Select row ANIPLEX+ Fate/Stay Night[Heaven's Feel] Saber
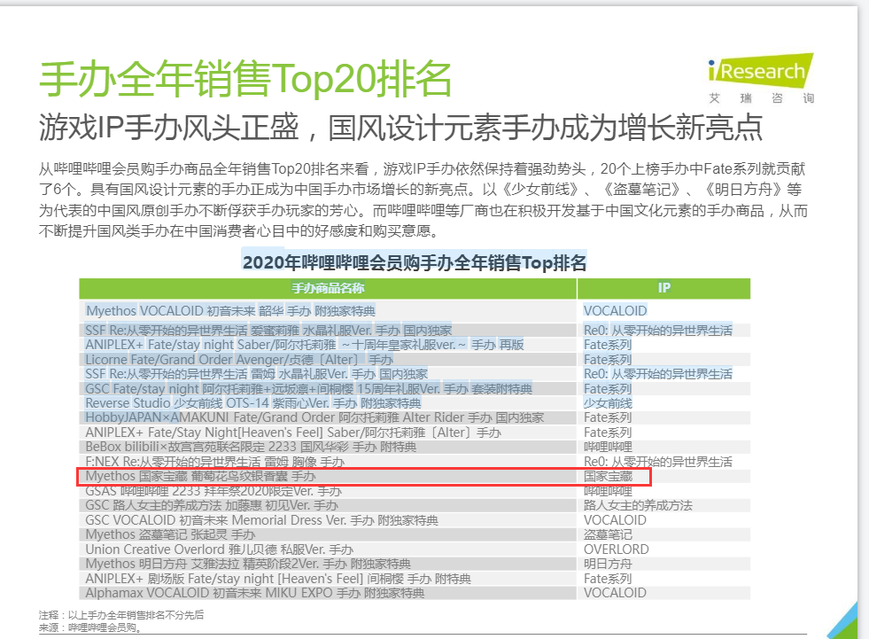Viewport: 869px width, 639px height. (x=415, y=432)
